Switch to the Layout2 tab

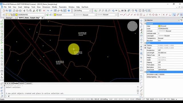[x=29, y=83]
